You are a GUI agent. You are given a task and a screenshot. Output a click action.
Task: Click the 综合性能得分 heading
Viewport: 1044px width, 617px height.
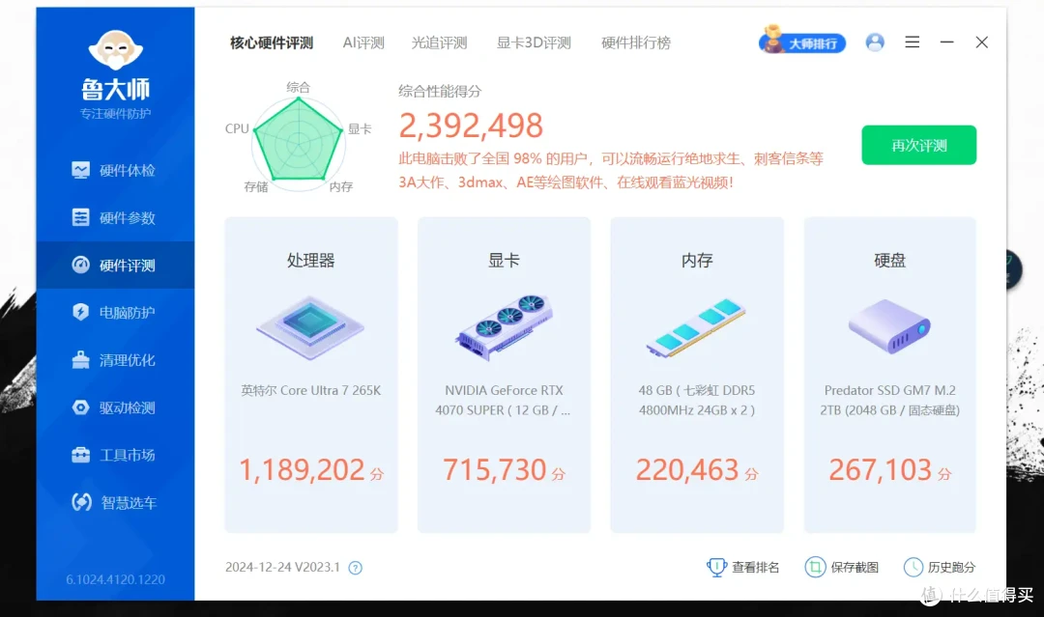(x=440, y=91)
